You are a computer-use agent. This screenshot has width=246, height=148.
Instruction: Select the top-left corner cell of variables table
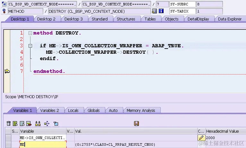(x=8, y=131)
